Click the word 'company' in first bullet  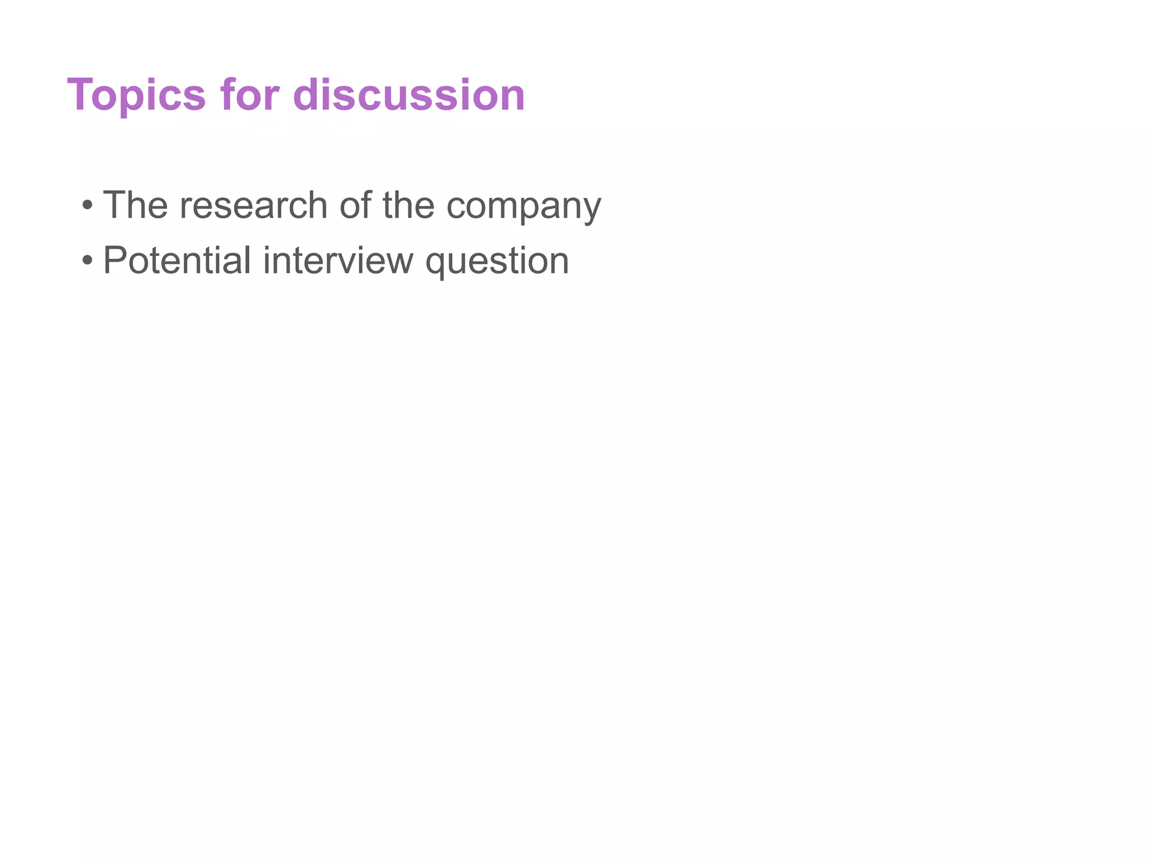524,206
